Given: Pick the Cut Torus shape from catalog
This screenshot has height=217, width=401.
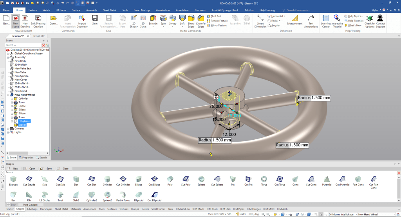Looking at the screenshot, I should [280, 179].
